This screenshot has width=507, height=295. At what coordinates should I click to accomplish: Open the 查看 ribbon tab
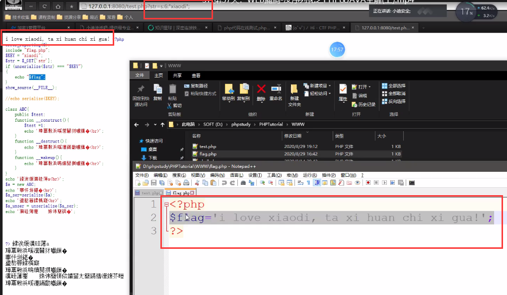[196, 75]
